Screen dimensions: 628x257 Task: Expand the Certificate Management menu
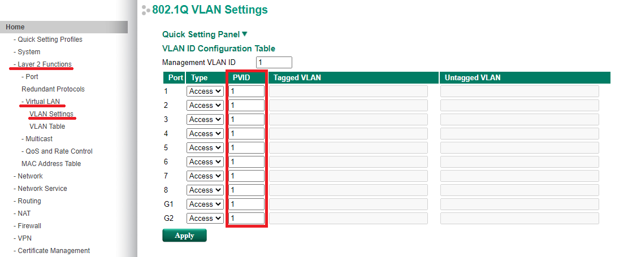click(x=54, y=251)
